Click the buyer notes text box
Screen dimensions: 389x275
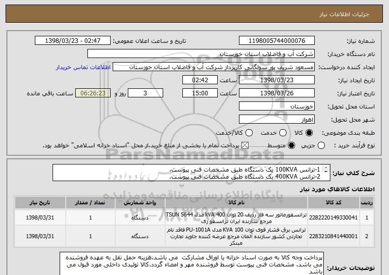point(191,263)
